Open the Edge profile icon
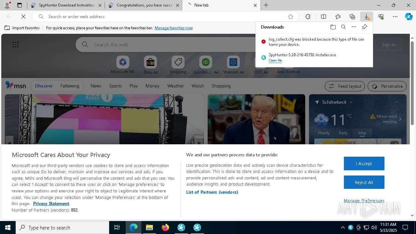416x234 pixels. tap(7, 5)
